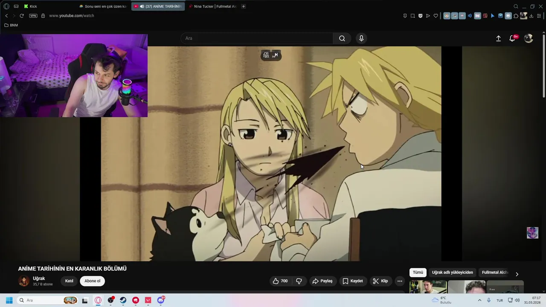This screenshot has height=307, width=546.
Task: Open the more actions three-dots menu
Action: [400, 281]
